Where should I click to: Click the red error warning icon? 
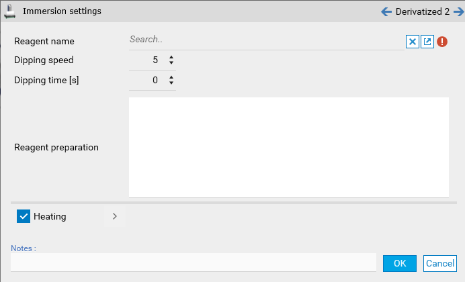pos(442,42)
